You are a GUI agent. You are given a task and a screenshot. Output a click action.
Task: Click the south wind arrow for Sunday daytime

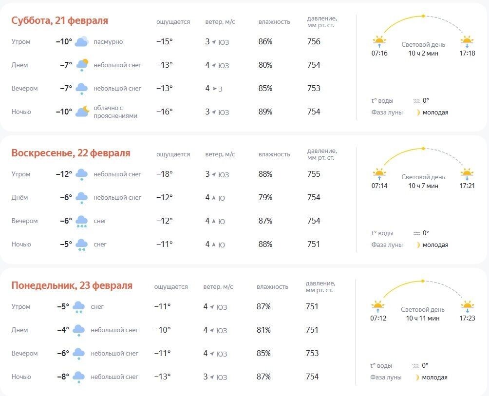[215, 198]
